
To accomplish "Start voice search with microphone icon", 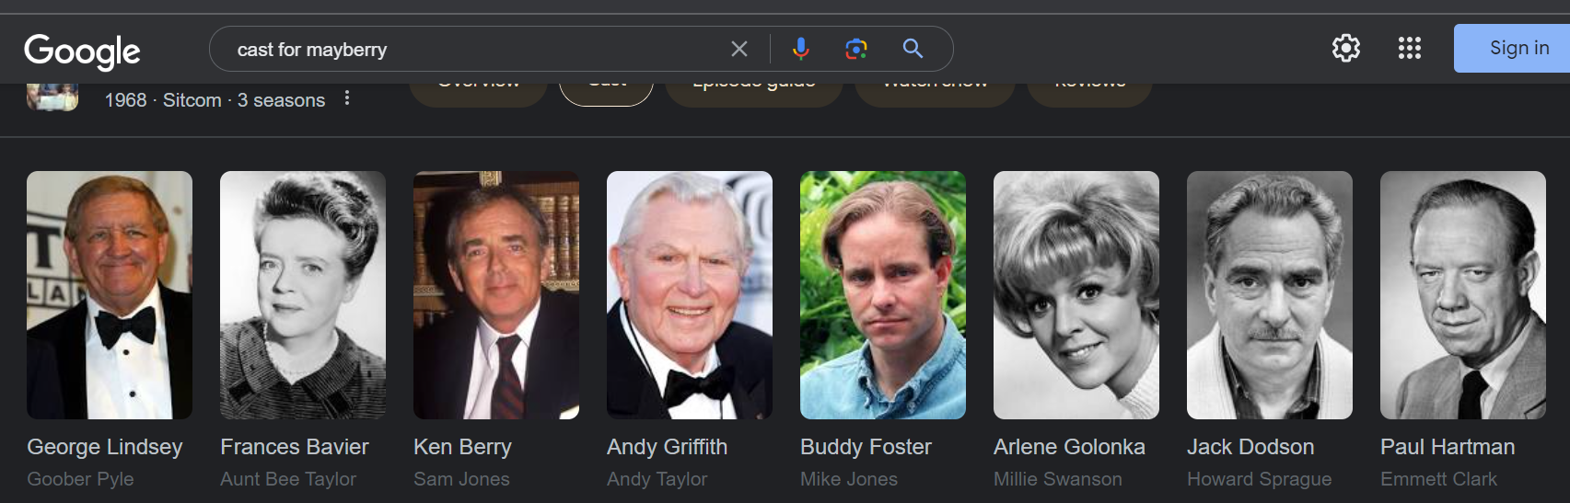I will pos(801,49).
